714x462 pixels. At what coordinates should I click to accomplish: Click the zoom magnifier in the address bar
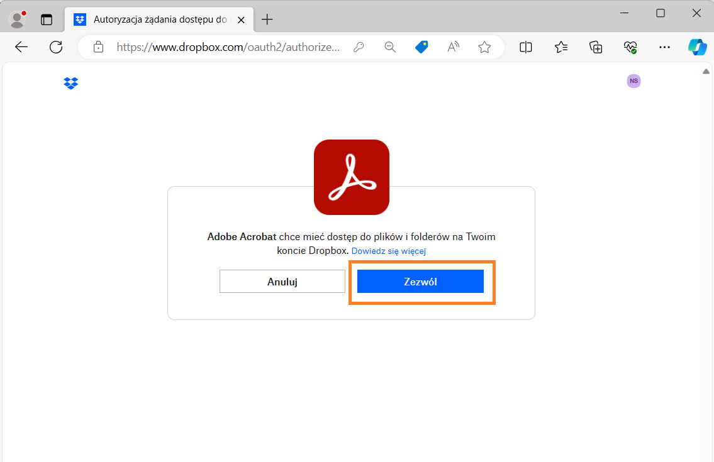coord(389,47)
